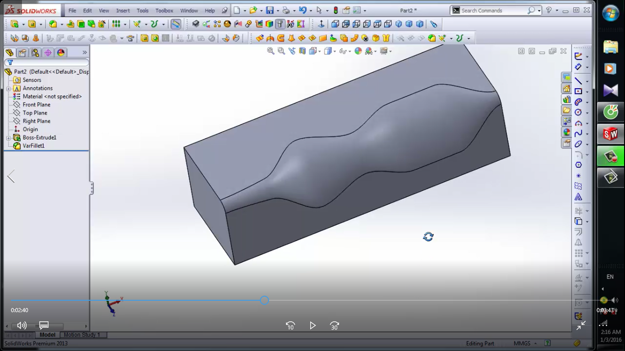Open the Insert menu
This screenshot has width=625, height=351.
123,11
